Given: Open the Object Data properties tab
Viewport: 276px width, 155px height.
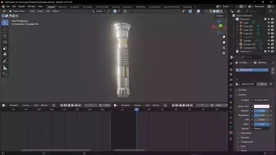Looking at the screenshot, I should point(231,127).
